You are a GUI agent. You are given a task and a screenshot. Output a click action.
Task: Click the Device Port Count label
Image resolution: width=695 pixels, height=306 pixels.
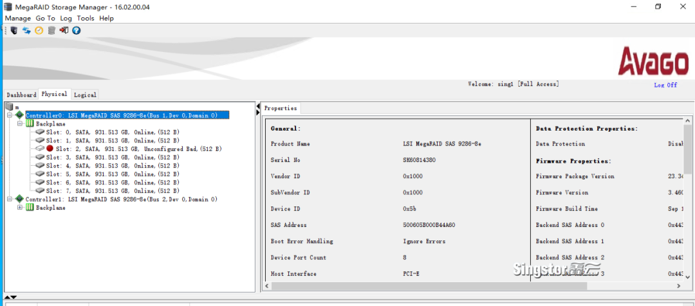[x=299, y=257]
